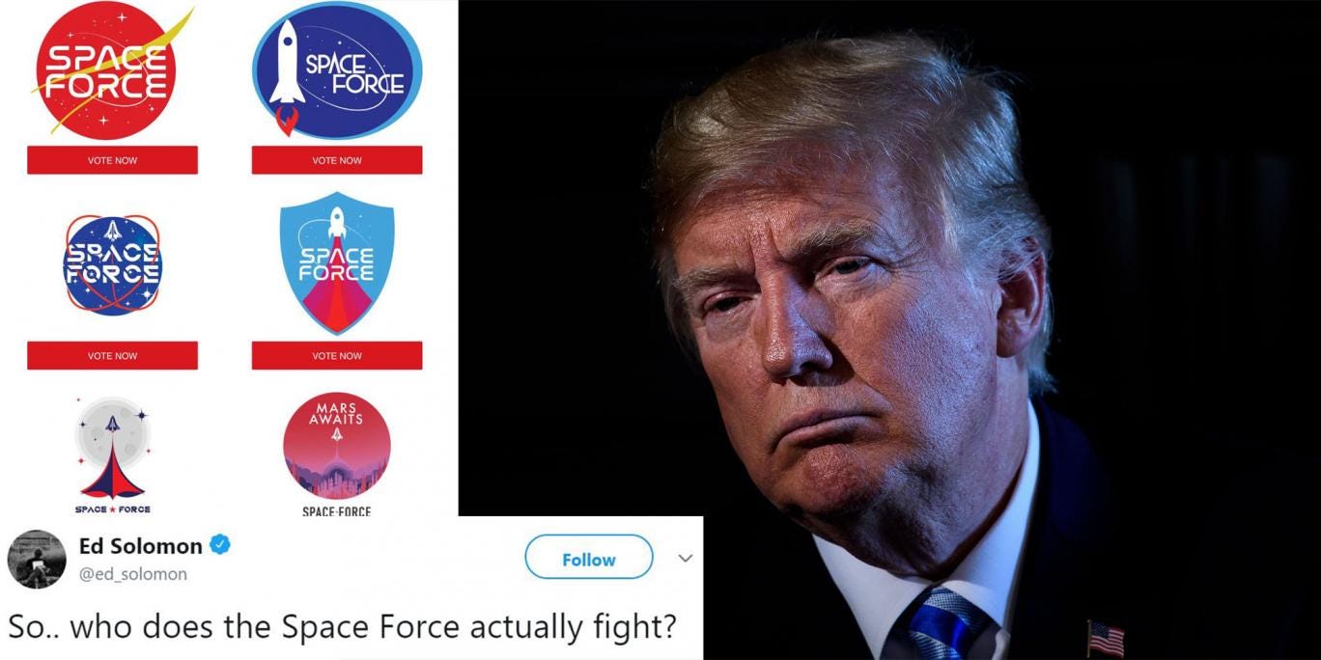The width and height of the screenshot is (1321, 660).
Task: Click the SPACE-FORCE caption under Mars logo
Action: (x=337, y=511)
